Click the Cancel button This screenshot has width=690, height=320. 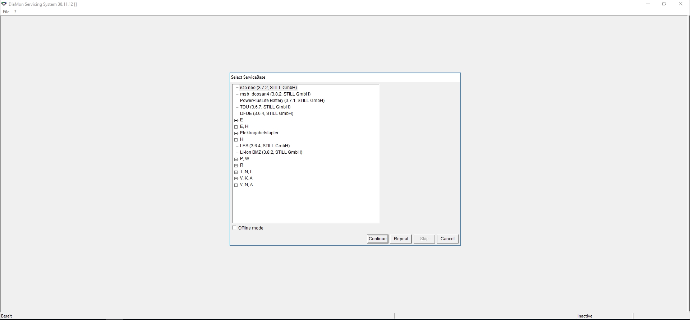[447, 239]
